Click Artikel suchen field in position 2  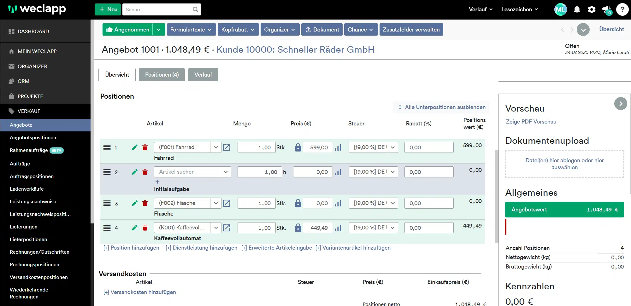click(187, 172)
